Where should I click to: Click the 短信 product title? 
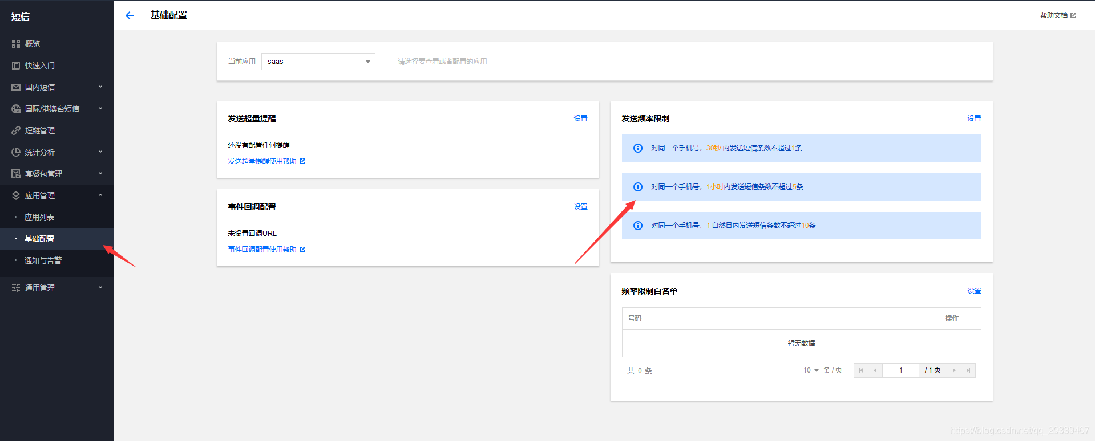click(21, 17)
